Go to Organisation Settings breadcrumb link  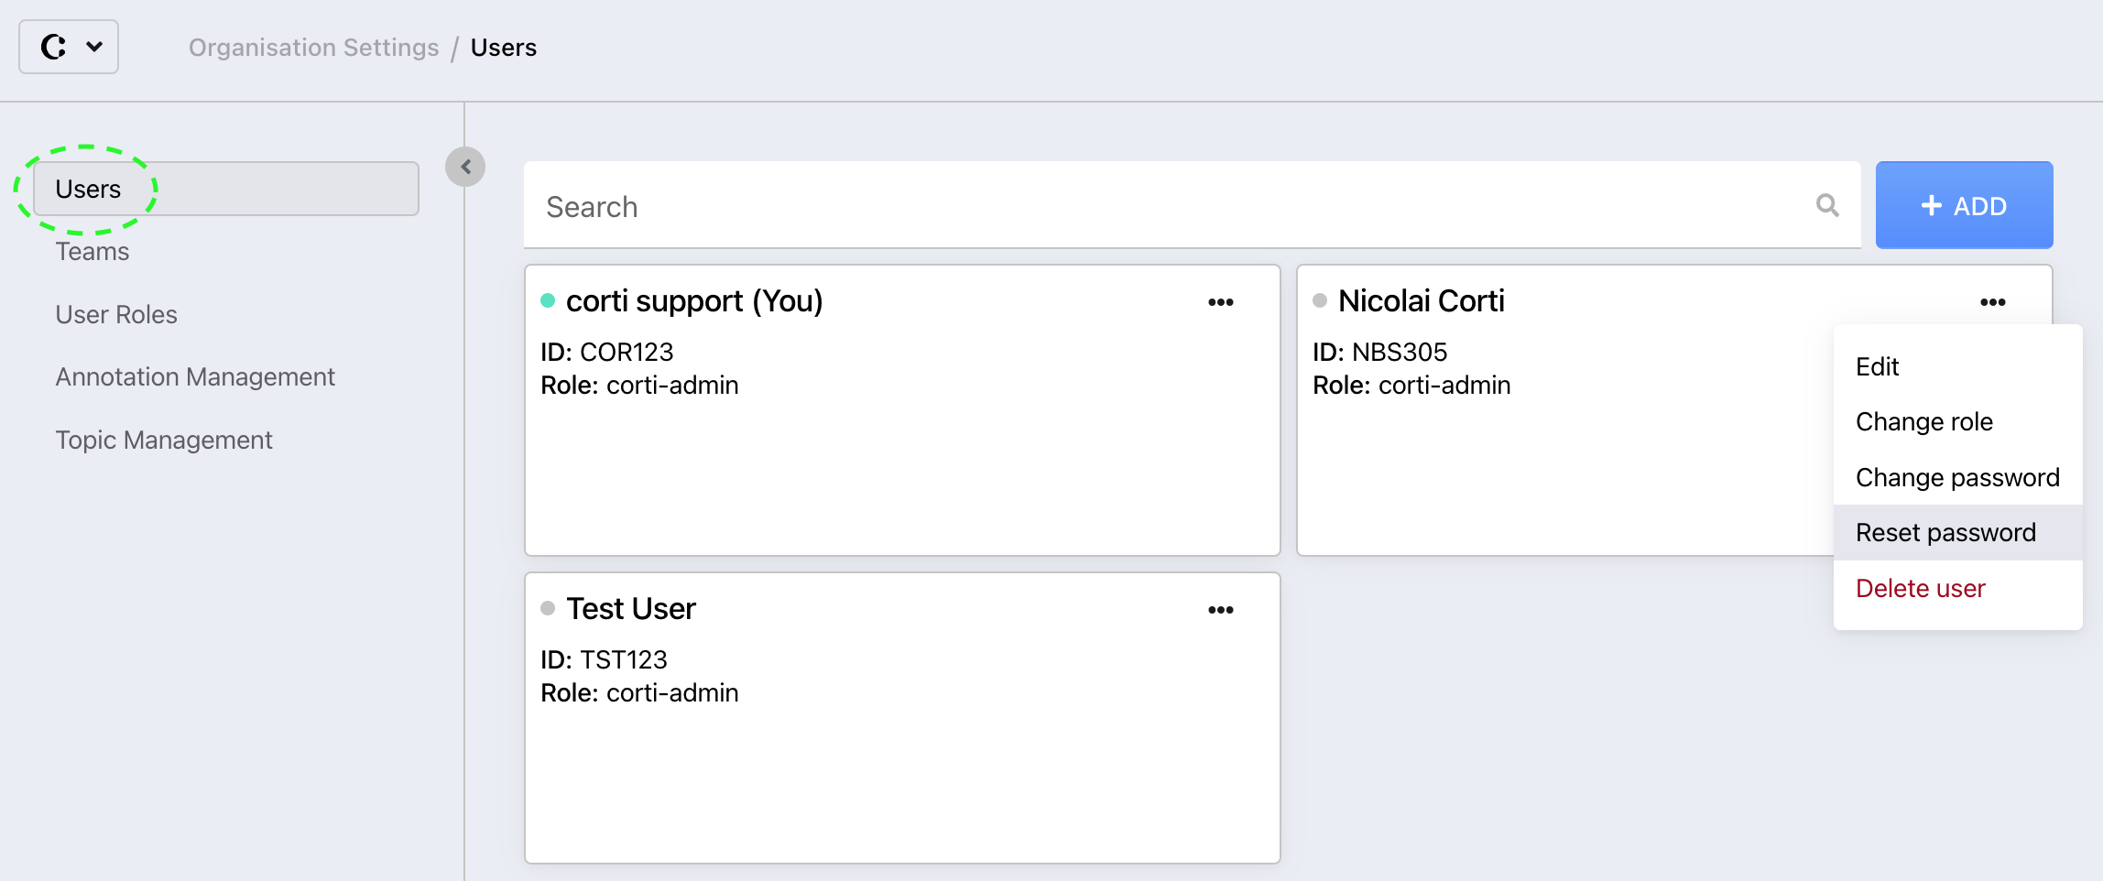(313, 48)
